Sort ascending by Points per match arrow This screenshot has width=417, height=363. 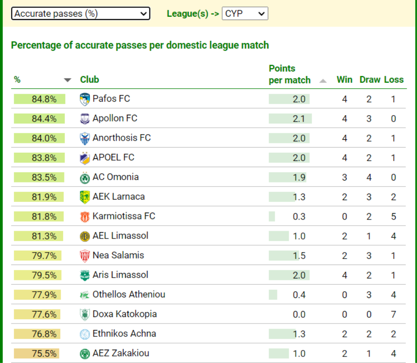point(323,81)
